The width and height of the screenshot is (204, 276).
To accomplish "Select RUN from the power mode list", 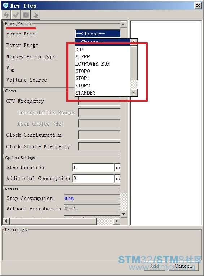I will [x=103, y=49].
